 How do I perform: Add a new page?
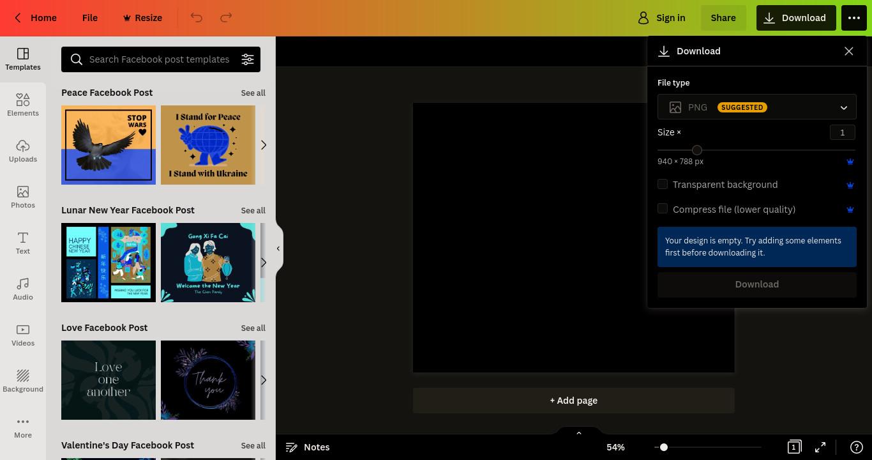click(574, 401)
